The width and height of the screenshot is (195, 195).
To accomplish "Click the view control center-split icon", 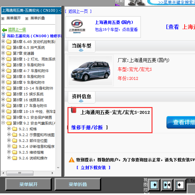I will point(167,185).
